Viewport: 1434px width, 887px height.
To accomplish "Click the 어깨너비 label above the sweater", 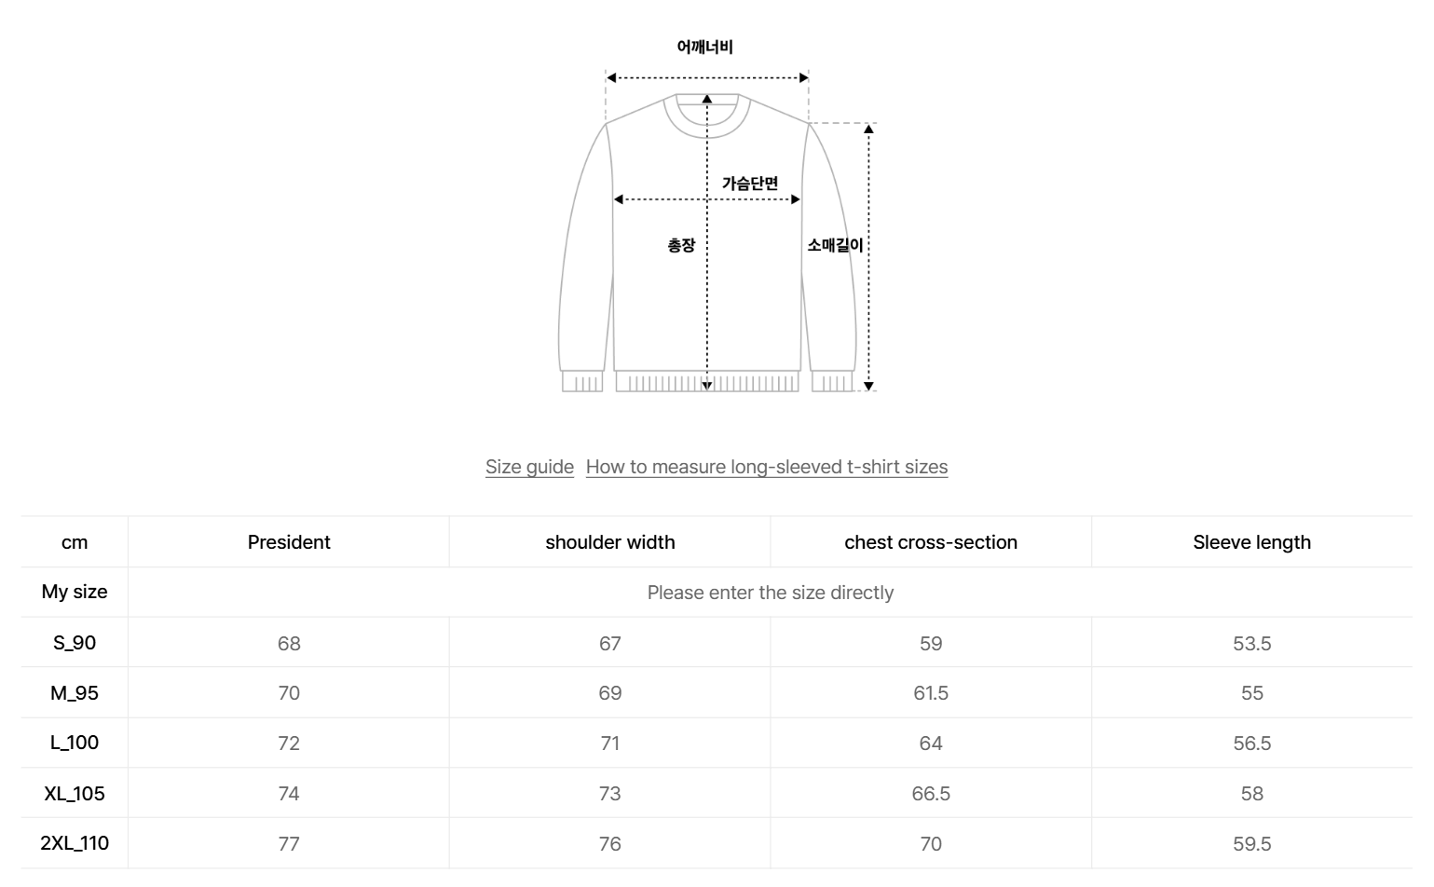I will [705, 48].
